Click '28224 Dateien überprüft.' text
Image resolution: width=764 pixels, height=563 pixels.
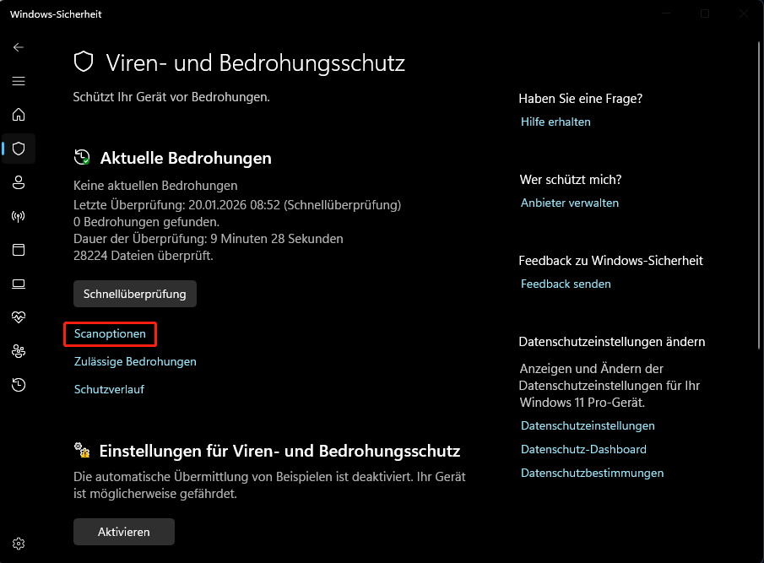[x=144, y=256]
